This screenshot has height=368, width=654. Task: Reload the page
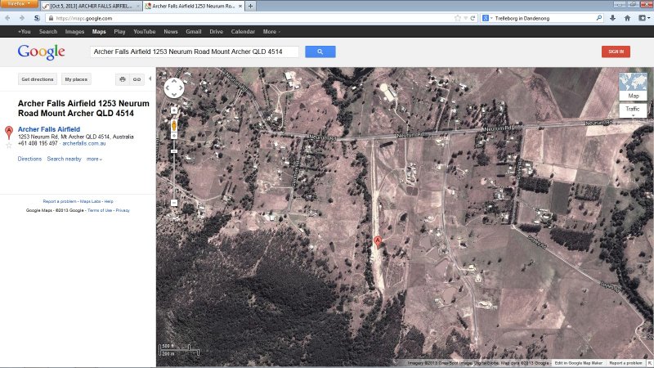click(x=473, y=18)
